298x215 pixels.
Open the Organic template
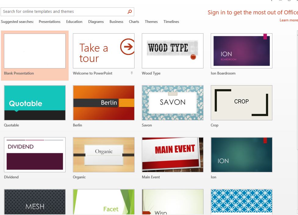[104, 155]
